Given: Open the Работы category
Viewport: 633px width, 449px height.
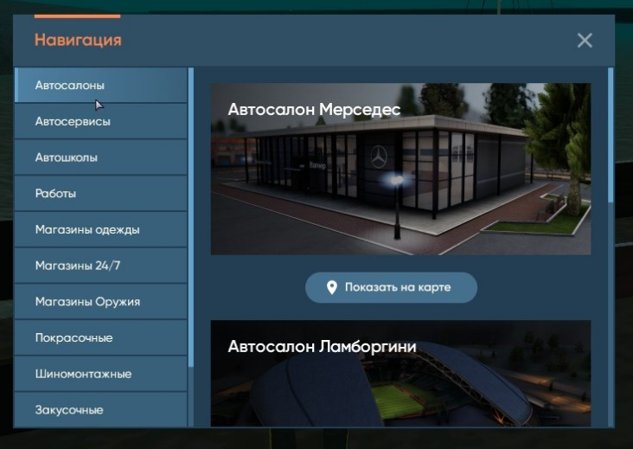Looking at the screenshot, I should click(101, 194).
